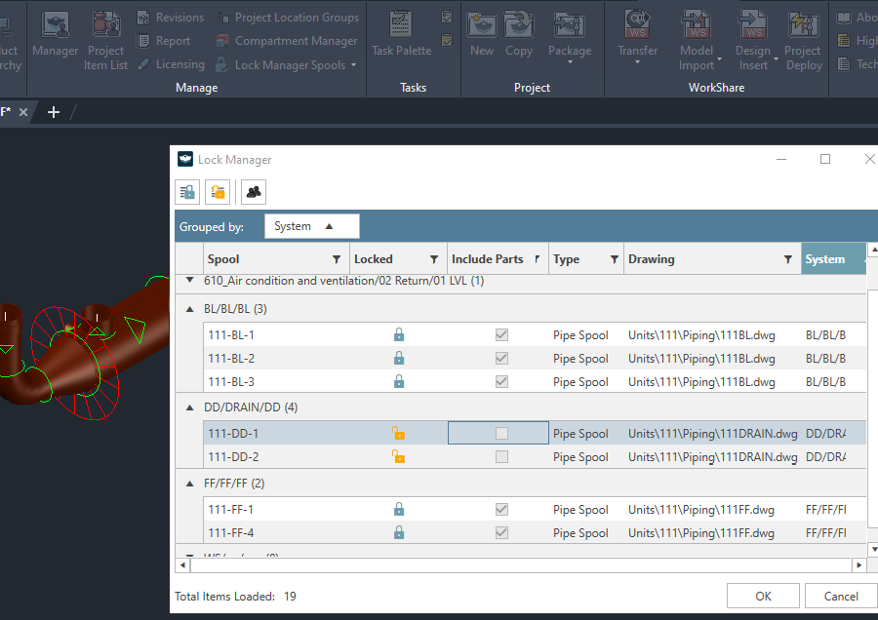Click the Copy project icon

(519, 25)
